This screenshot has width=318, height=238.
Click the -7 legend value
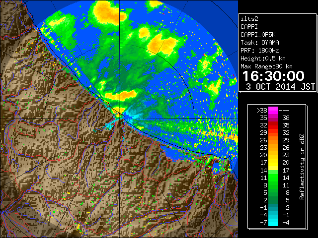tap(263, 223)
